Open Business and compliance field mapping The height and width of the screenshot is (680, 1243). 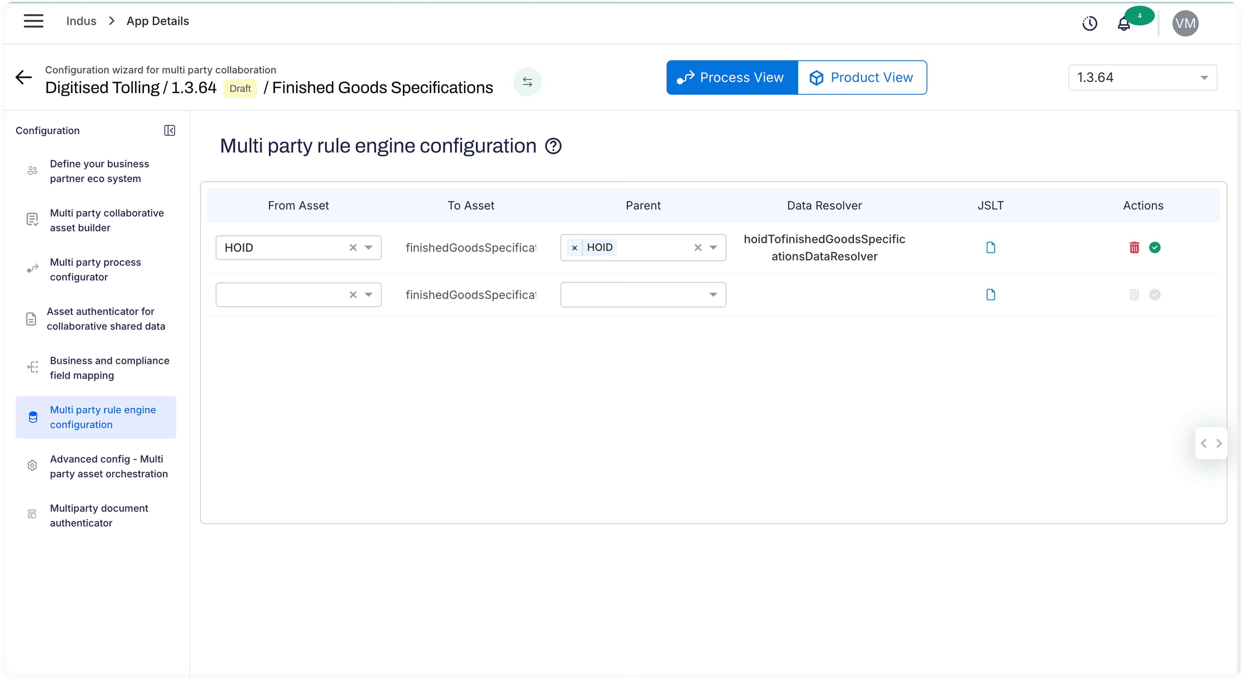(109, 368)
